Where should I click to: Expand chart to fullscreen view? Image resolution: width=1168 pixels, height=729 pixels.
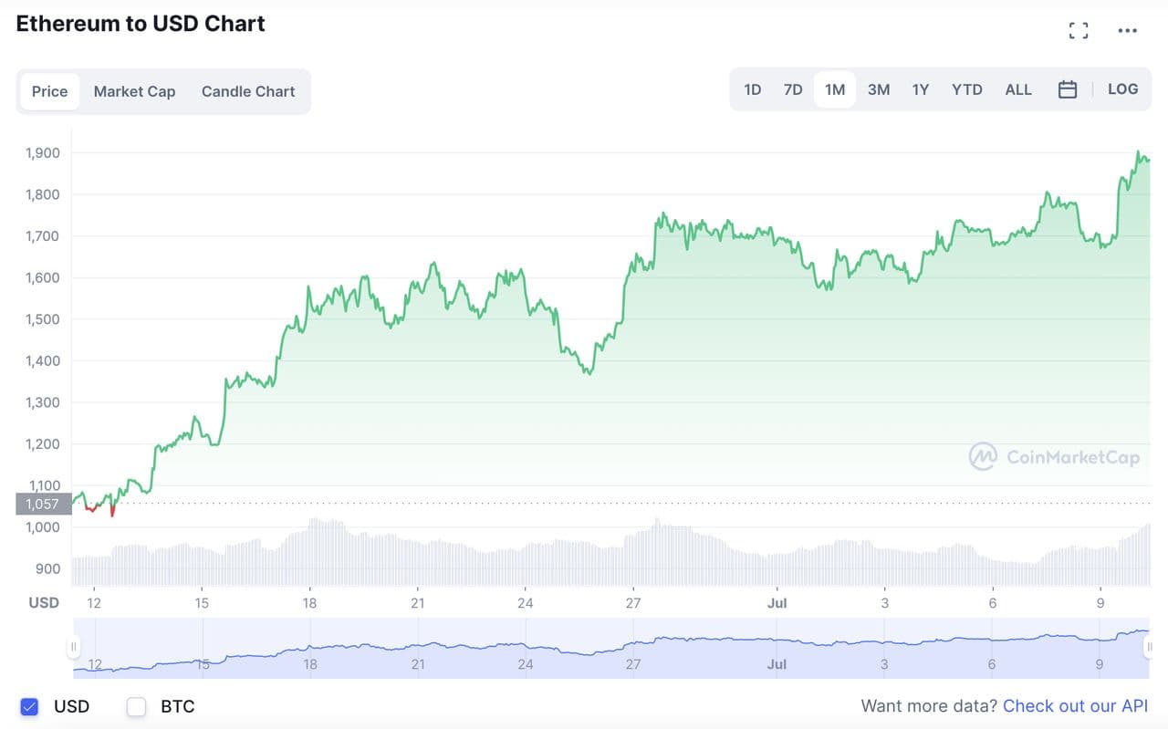1079,31
